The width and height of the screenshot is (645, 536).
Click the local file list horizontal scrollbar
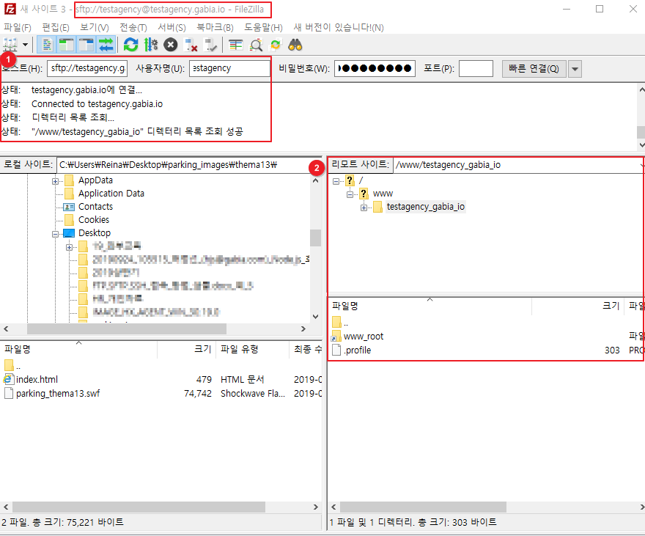(139, 507)
